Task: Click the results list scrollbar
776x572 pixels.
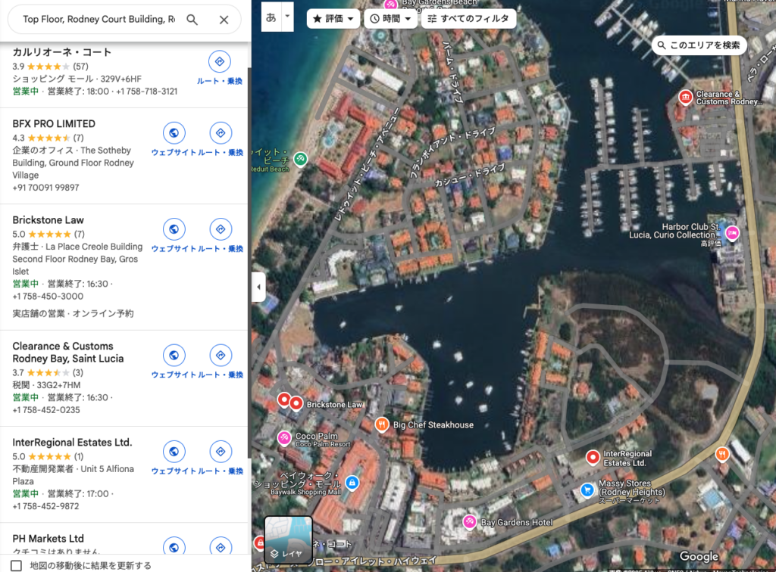Action: tap(249, 262)
